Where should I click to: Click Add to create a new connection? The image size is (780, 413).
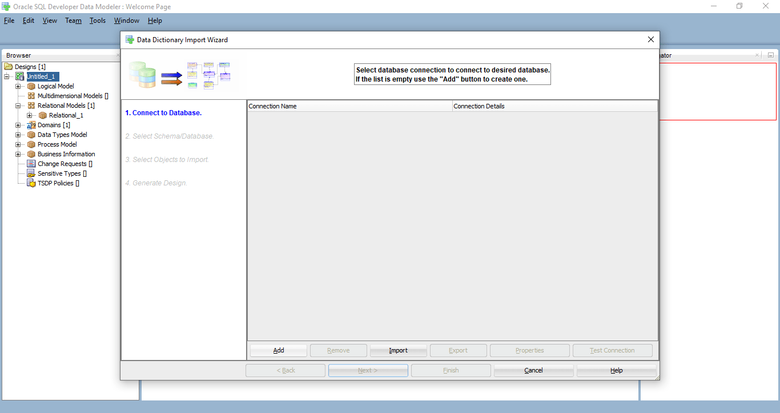(x=278, y=350)
